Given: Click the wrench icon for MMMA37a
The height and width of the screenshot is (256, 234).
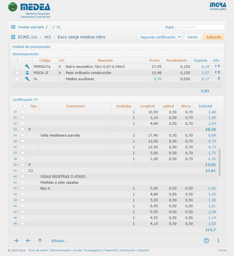Looking at the screenshot, I should 27,66.
